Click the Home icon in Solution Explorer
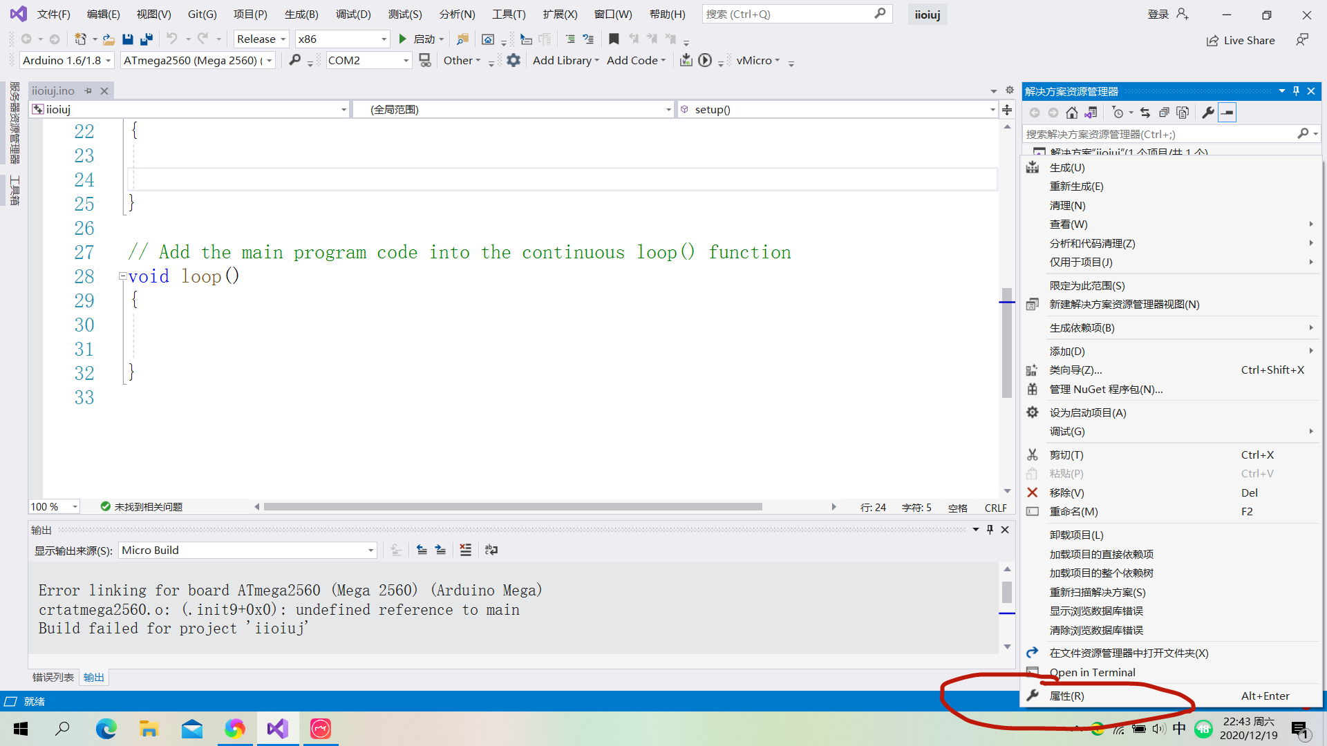This screenshot has width=1327, height=746. click(x=1071, y=113)
